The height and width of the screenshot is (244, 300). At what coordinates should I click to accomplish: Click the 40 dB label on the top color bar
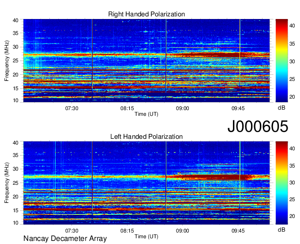(x=292, y=26)
